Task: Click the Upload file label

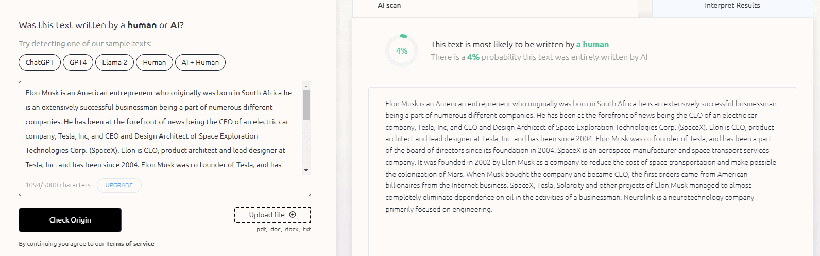Action: [266, 215]
